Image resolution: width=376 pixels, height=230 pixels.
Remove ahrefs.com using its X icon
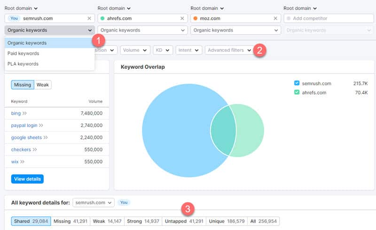click(182, 18)
